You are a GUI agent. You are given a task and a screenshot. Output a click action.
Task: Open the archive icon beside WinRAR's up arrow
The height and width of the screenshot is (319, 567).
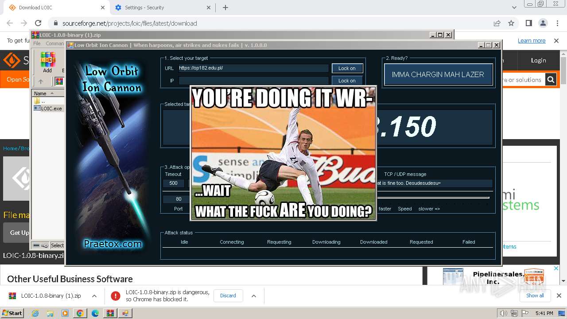click(59, 82)
